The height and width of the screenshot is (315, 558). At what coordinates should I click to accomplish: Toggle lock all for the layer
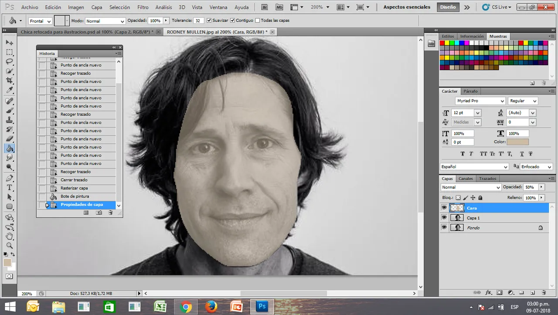480,198
